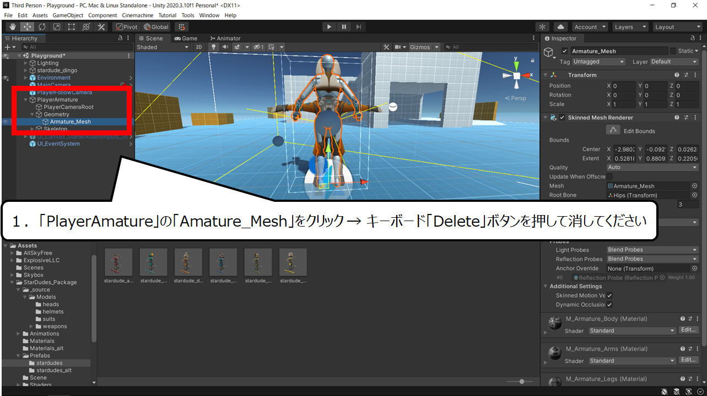
Task: Click the scene orientation gizmo center cube
Action: tap(516, 76)
